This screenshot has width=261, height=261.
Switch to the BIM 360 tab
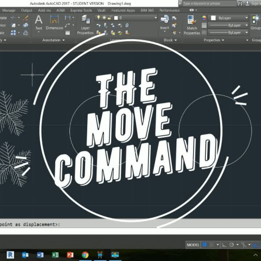(x=147, y=10)
